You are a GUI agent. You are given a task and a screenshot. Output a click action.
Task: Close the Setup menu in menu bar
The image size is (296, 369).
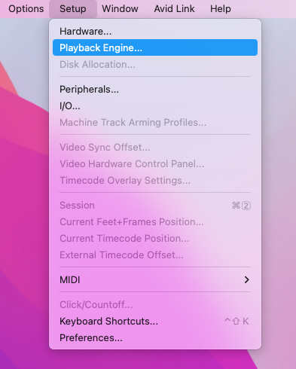click(x=73, y=9)
